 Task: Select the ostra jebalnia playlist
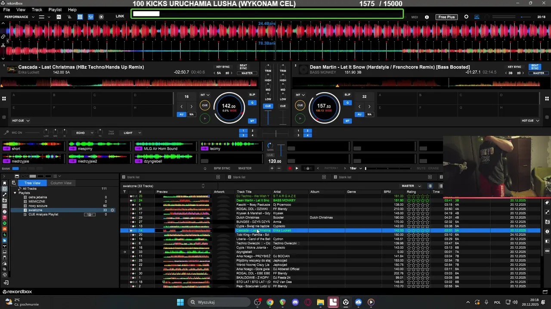(x=37, y=197)
